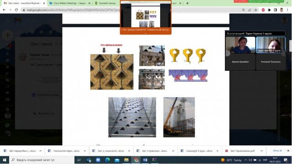Open the Zoom app in the taskbar
Screen dimensions: 292x164
(x=98, y=160)
